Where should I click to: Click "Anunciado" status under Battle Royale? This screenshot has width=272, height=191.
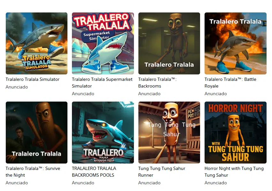coord(216,94)
